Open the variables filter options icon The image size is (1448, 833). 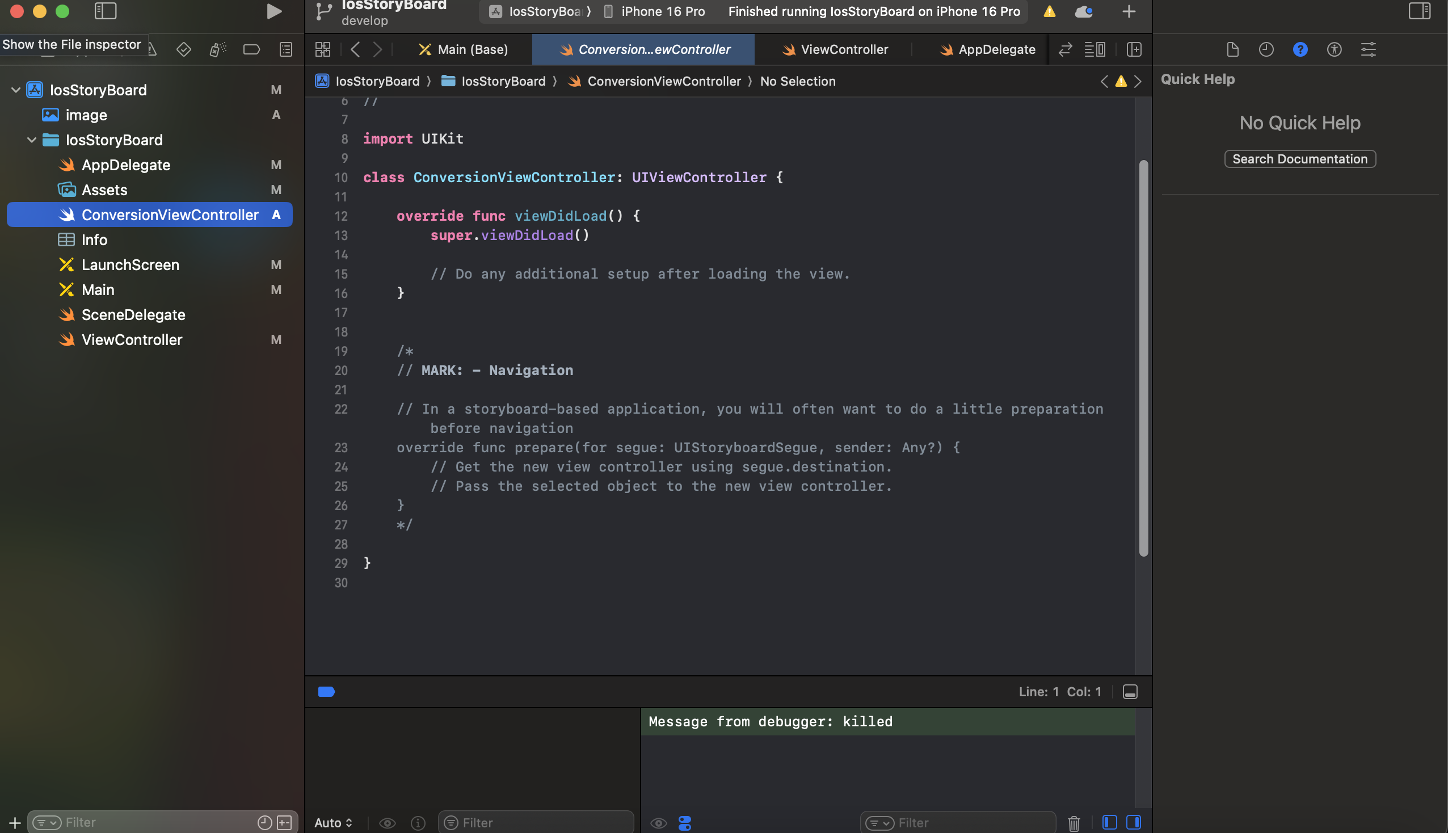[451, 823]
